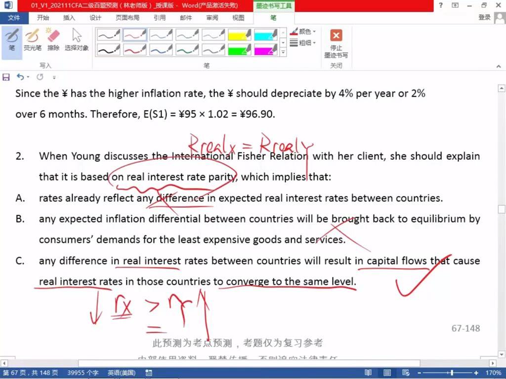Zoom in with the plus button
506x379 pixels.
476,373
